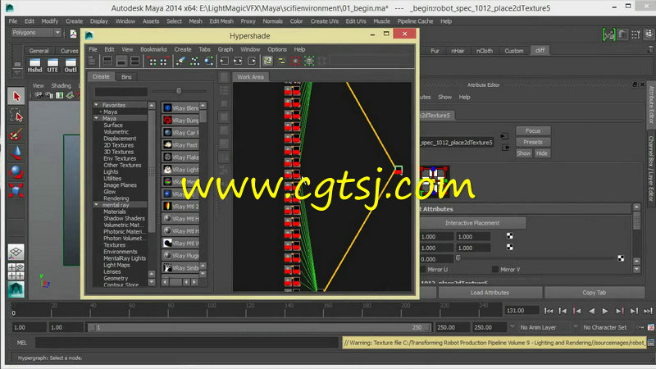
Task: Click Hypershade input connections icon
Action: [225, 61]
